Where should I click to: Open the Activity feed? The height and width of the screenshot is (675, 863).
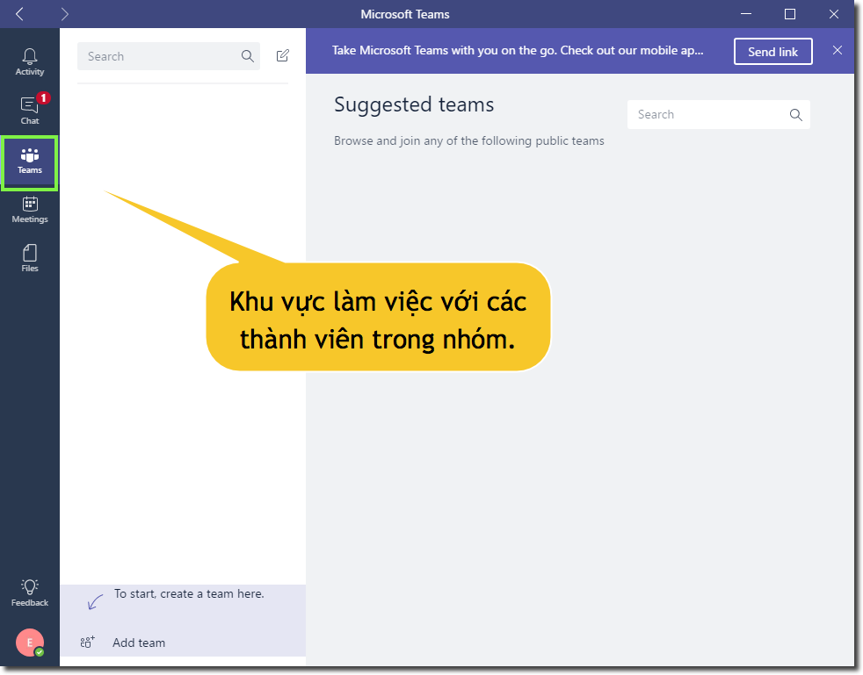tap(29, 55)
